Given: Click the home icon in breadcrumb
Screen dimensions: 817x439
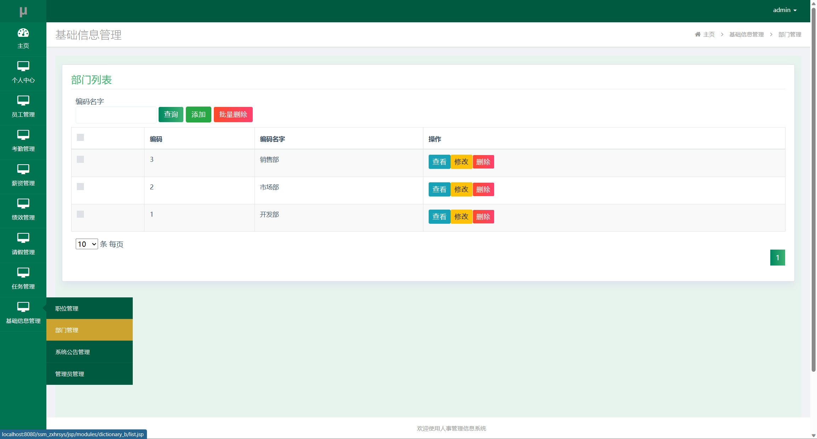Looking at the screenshot, I should [x=698, y=34].
